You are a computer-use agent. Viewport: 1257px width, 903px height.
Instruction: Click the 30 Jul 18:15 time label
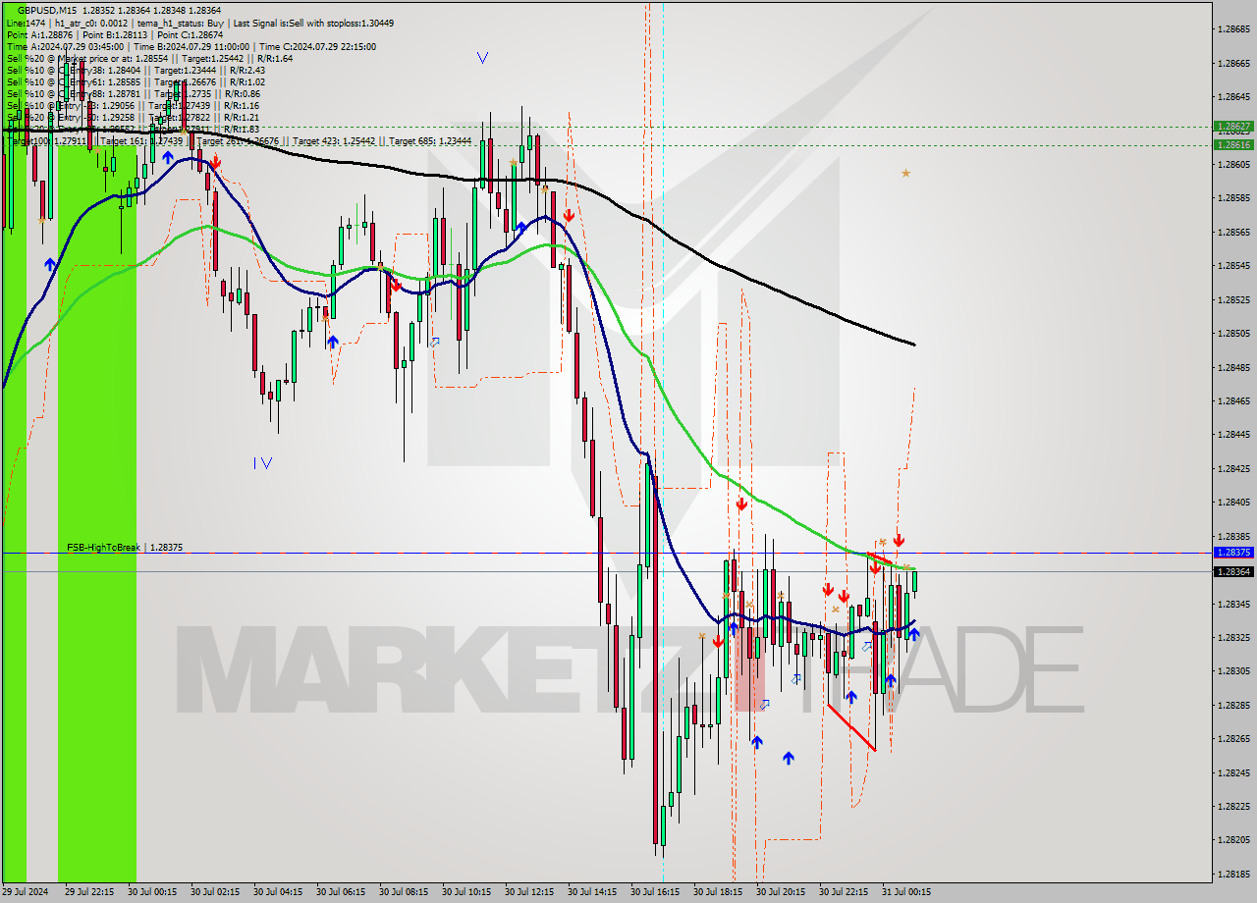(x=718, y=892)
